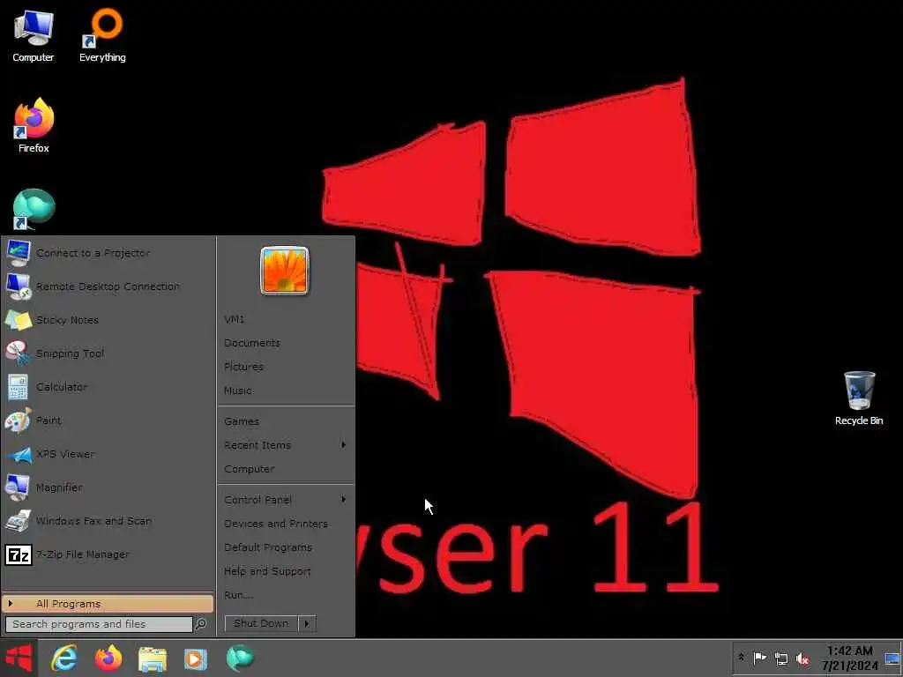
Task: Expand Control Panel submenu arrow
Action: tap(343, 499)
